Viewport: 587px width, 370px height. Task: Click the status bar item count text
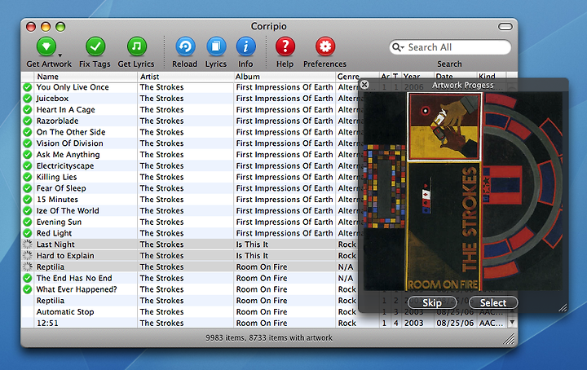[269, 338]
